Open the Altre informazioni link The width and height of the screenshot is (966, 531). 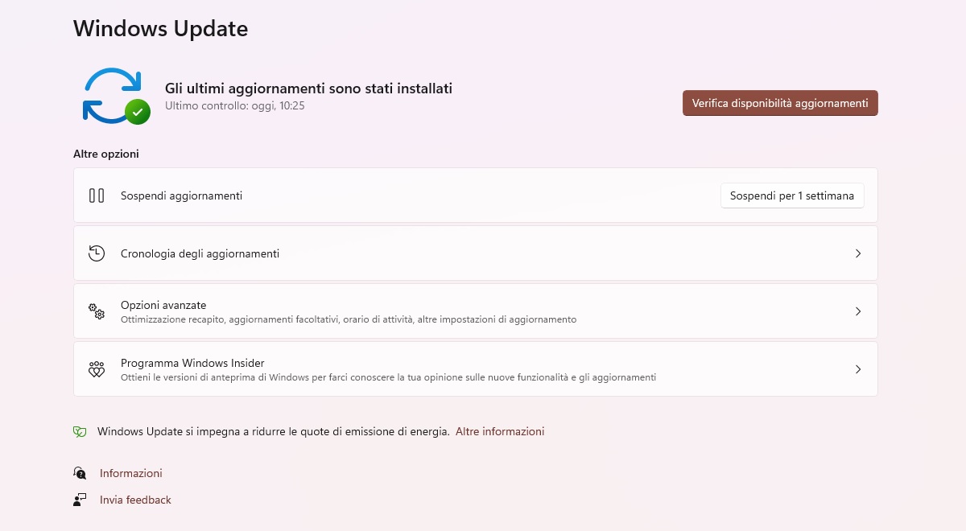pos(500,431)
